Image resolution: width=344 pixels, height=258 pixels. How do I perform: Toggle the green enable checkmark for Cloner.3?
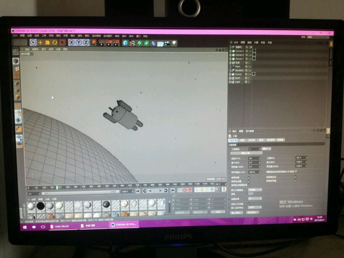[x=250, y=51]
